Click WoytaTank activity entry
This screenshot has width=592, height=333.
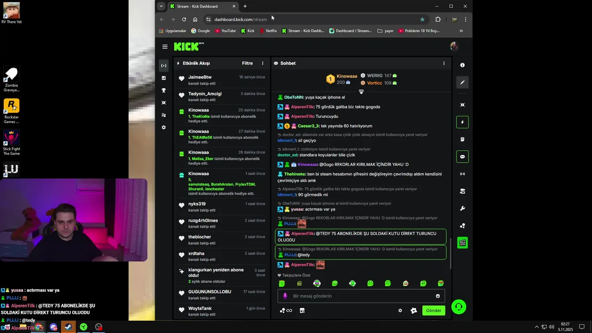[x=200, y=308]
